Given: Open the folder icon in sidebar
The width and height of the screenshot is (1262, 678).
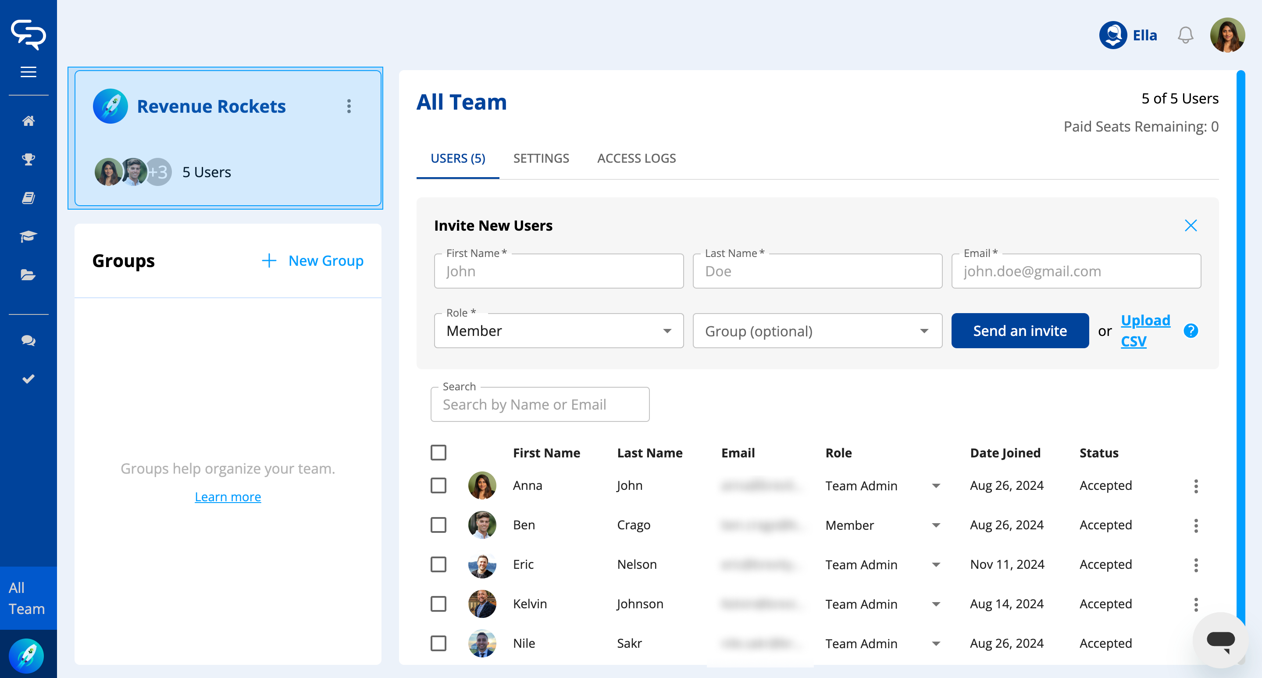Looking at the screenshot, I should tap(29, 275).
